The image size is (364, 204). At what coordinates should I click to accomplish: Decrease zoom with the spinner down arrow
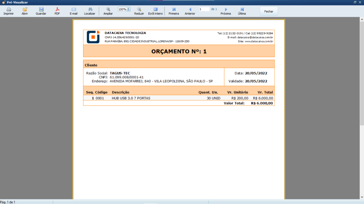point(129,10)
